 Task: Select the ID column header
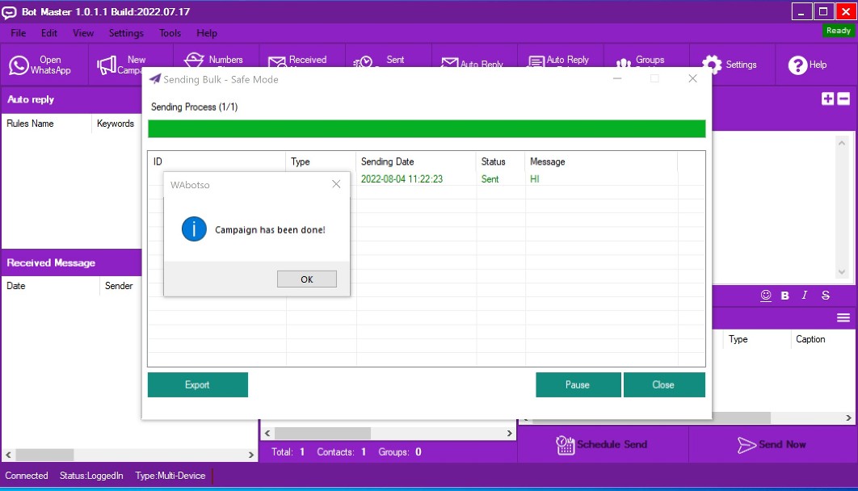(x=217, y=162)
